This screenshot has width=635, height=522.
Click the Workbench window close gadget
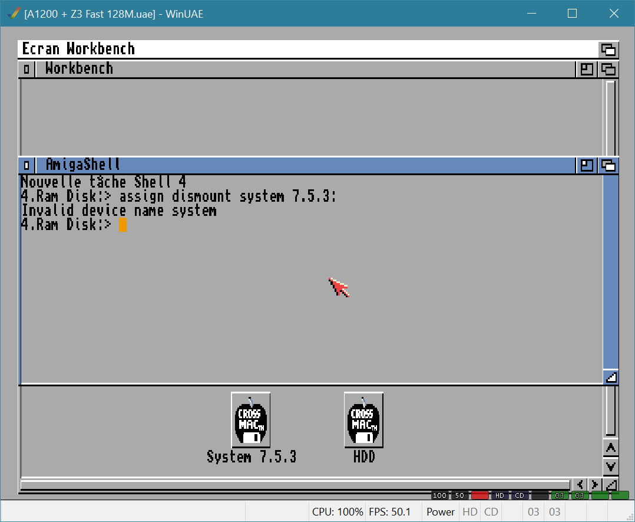[x=27, y=69]
